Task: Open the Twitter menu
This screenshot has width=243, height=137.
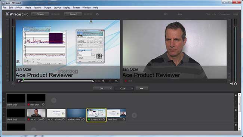Action: coord(76,7)
